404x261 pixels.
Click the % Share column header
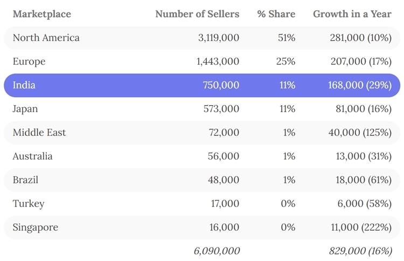[276, 14]
